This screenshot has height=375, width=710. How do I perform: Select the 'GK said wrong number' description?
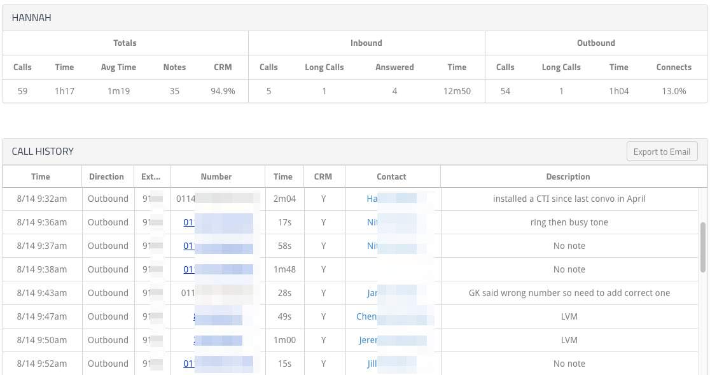[x=569, y=293]
